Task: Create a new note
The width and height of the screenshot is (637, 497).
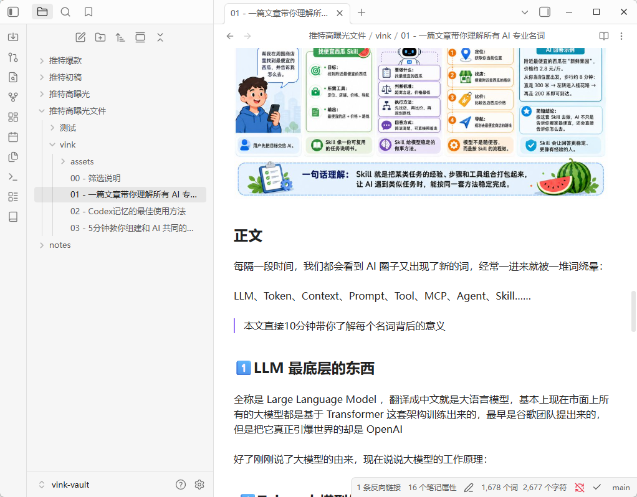Action: 80,37
